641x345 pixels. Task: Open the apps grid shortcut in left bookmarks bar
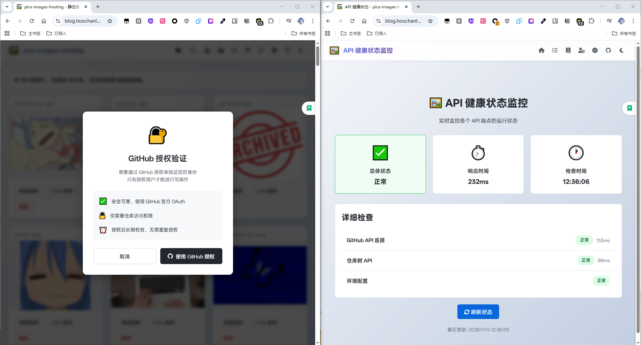coord(7,33)
